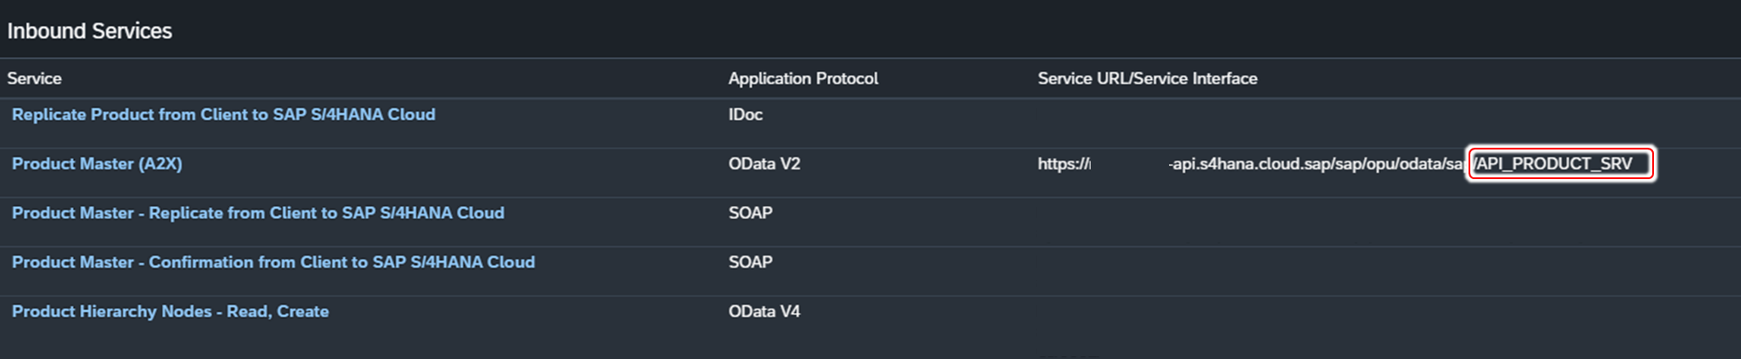Viewport: 1741px width, 359px height.
Task: Click the https:// start of the service URL
Action: 1063,164
